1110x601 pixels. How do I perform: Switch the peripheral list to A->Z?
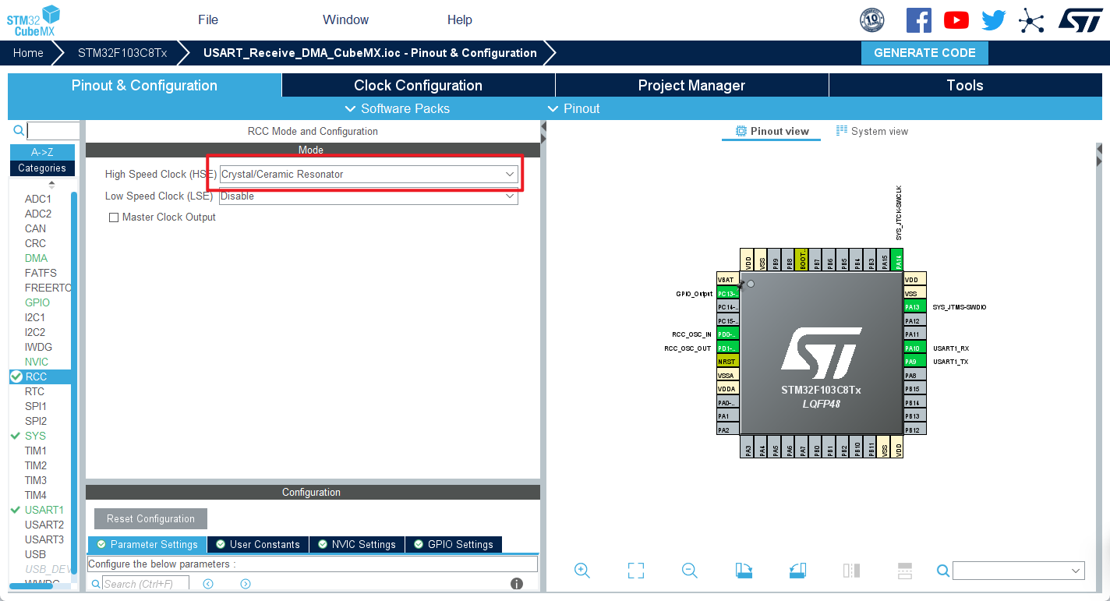pyautogui.click(x=42, y=152)
